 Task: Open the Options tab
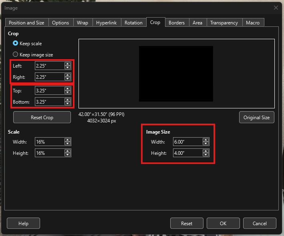click(60, 23)
